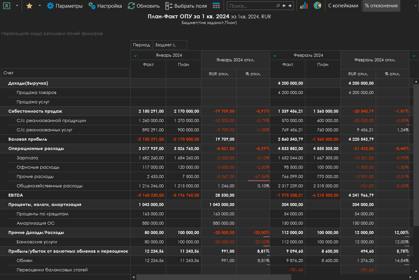Click the Бюджет field header
Image resolution: width=419 pixels, height=280 pixels.
point(170,45)
